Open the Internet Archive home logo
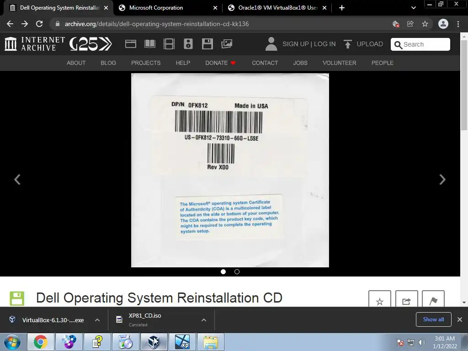 click(x=35, y=44)
